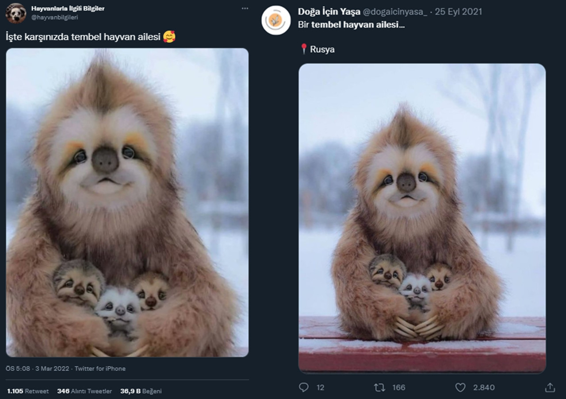This screenshot has width=566, height=399.
Task: Toggle the retweet arrows icon
Action: pos(379,387)
